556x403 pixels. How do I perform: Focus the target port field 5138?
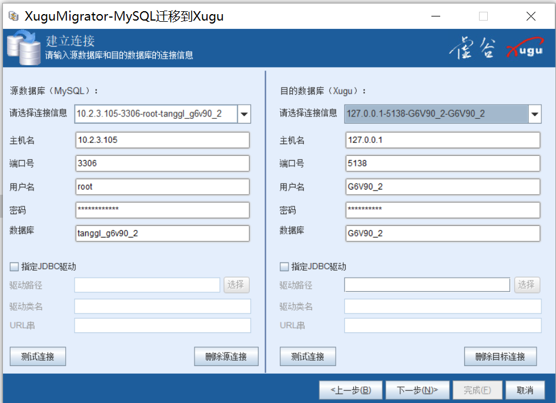[x=443, y=164]
